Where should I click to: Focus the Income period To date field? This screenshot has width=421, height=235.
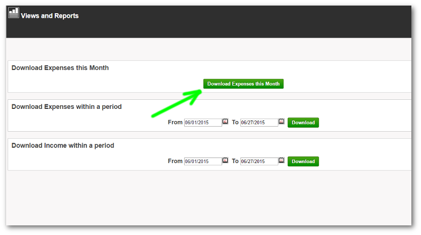point(259,162)
